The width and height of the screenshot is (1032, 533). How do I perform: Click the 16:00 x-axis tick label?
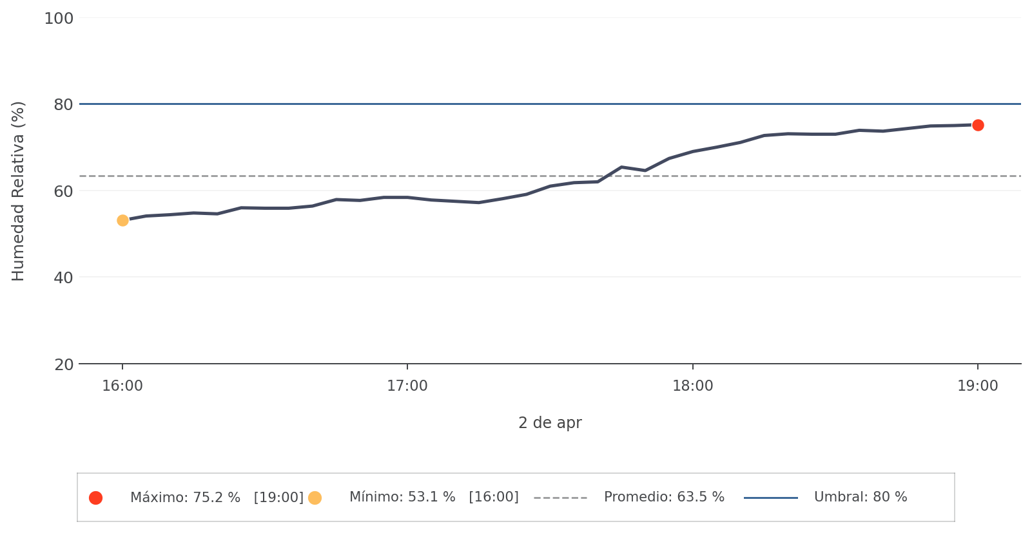click(122, 386)
